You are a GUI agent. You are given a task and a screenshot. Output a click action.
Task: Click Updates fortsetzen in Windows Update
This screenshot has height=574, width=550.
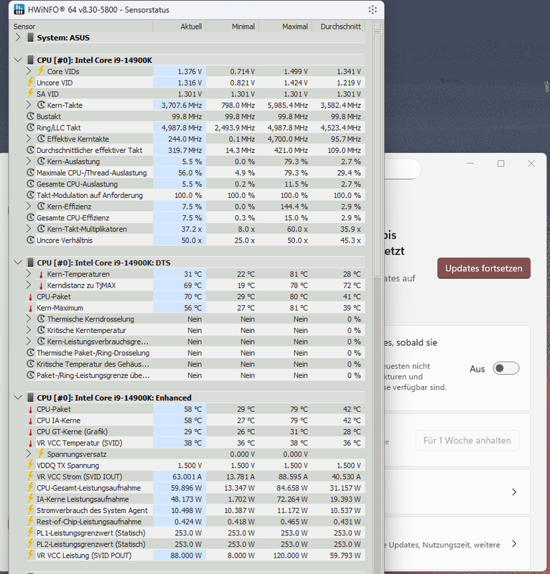tap(484, 268)
